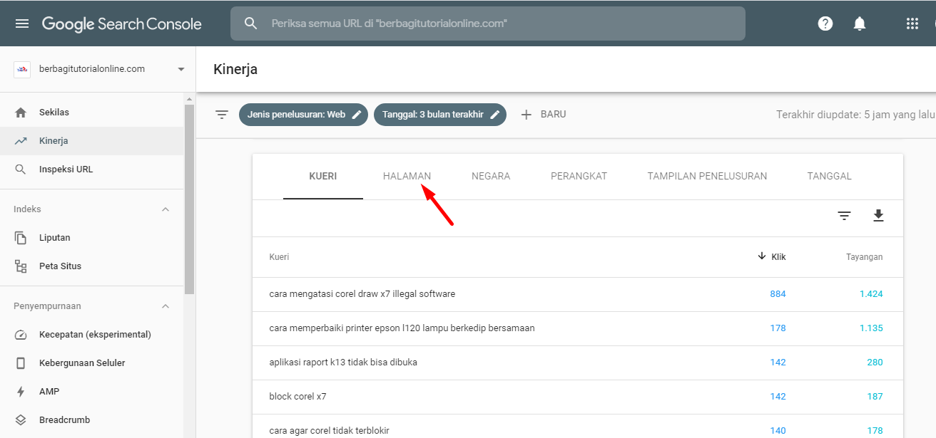Click the search magnifier icon
The height and width of the screenshot is (438, 936).
(x=250, y=24)
